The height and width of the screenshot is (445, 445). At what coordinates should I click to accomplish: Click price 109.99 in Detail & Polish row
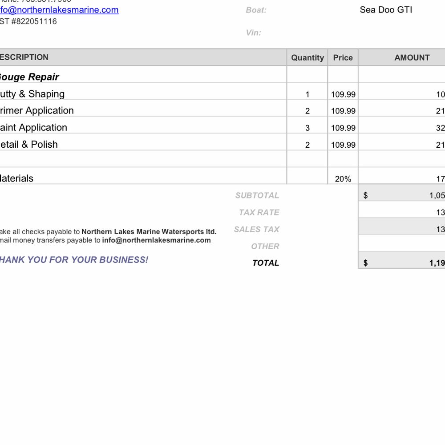coord(343,145)
